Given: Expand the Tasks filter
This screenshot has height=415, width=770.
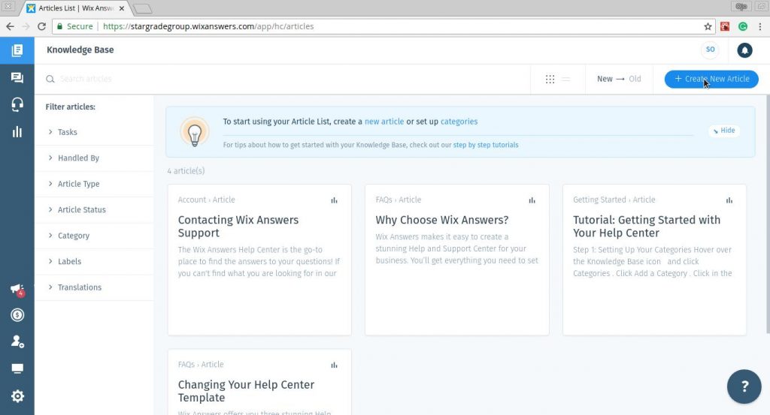Looking at the screenshot, I should pyautogui.click(x=94, y=132).
